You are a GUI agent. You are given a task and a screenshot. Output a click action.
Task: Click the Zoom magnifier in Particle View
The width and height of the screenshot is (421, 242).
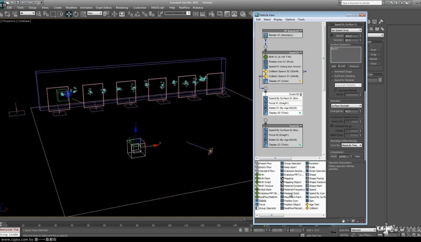point(348,221)
